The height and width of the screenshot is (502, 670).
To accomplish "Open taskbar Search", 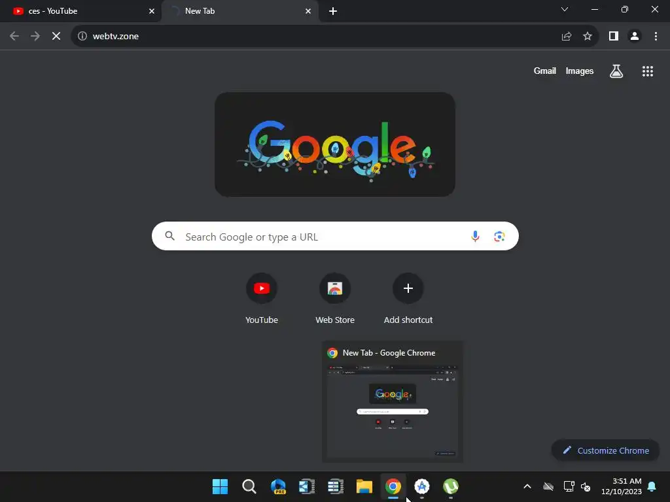I will [x=249, y=486].
